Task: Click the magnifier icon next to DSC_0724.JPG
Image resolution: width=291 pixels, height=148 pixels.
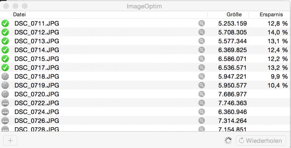Action: tap(202, 112)
